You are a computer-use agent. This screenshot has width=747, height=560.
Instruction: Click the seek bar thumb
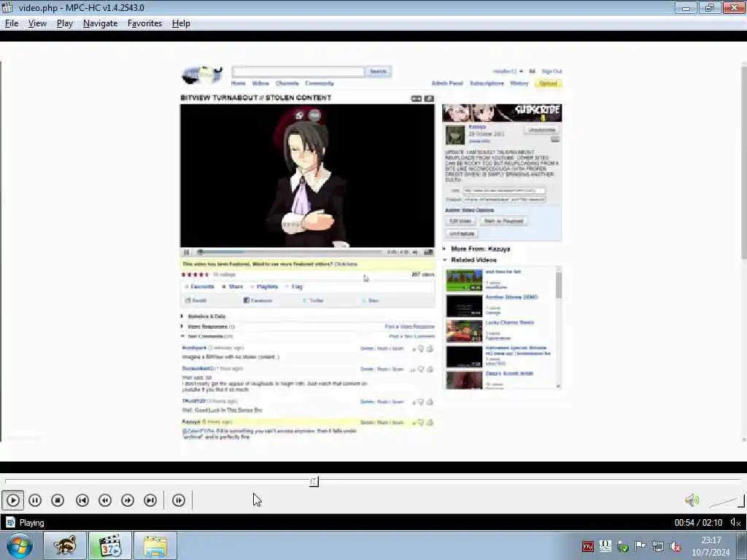(314, 481)
